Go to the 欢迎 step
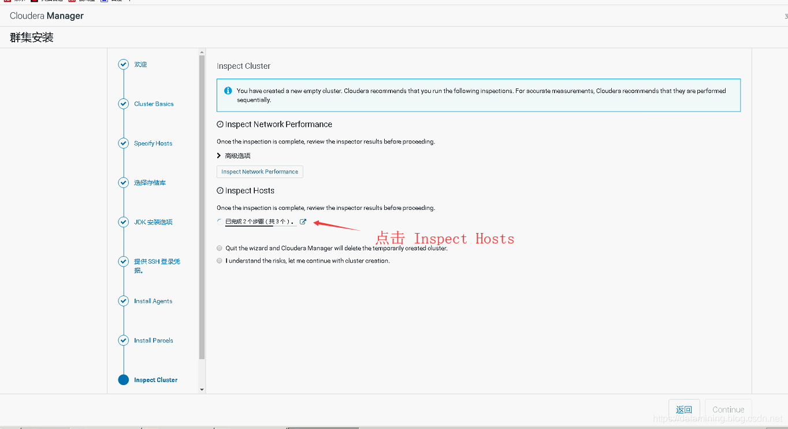Screen dimensions: 788x429 coord(140,64)
